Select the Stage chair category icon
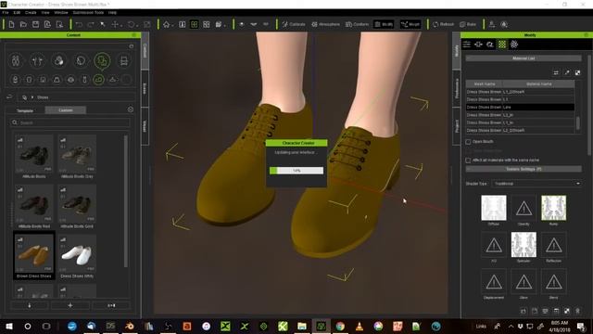 click(123, 60)
